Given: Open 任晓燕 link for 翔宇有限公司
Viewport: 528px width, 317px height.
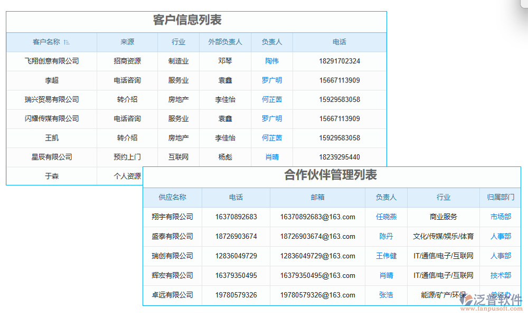Looking at the screenshot, I should click(x=386, y=217).
